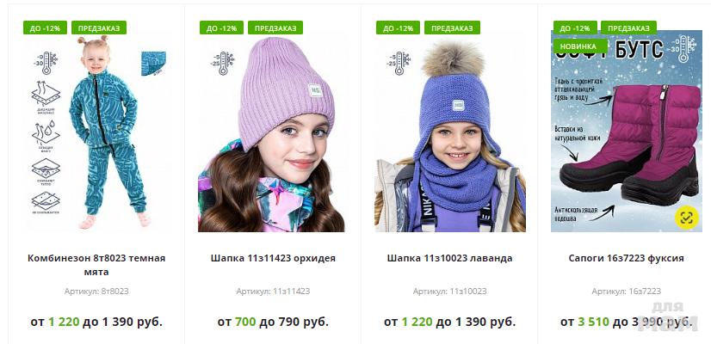Click the teal jumpsuit product photo

(x=97, y=132)
